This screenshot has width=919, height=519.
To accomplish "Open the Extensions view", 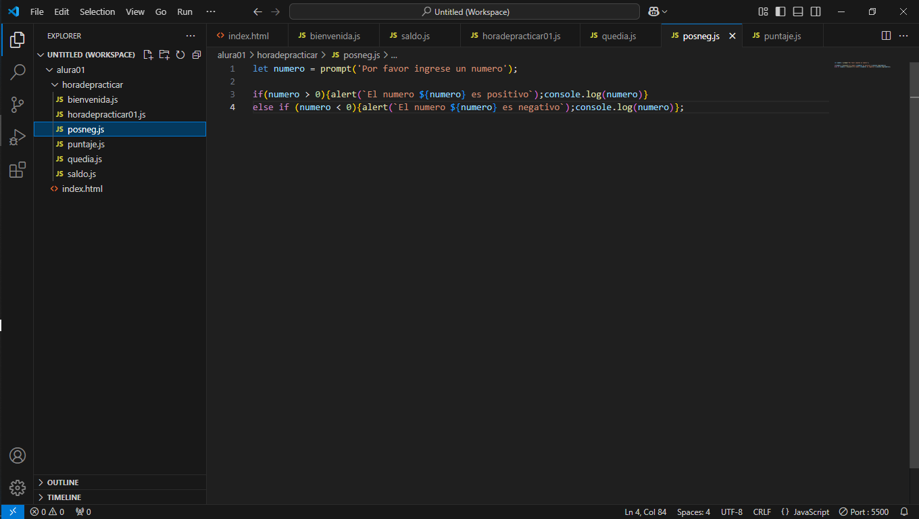I will (18, 170).
